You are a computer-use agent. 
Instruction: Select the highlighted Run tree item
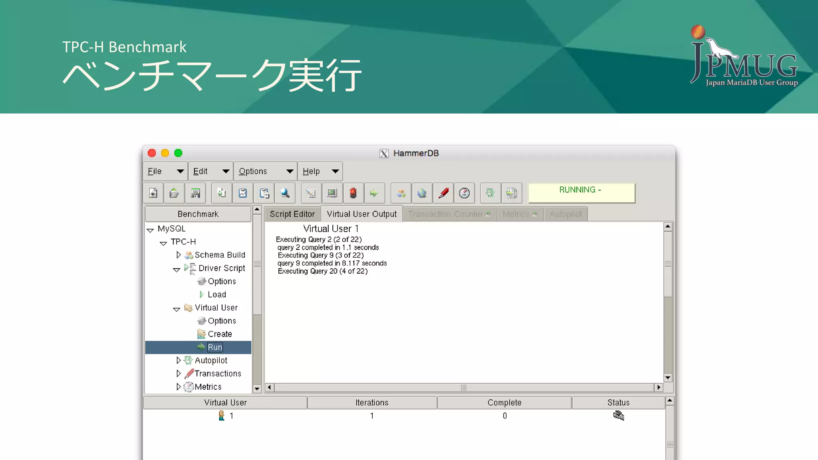pyautogui.click(x=198, y=347)
